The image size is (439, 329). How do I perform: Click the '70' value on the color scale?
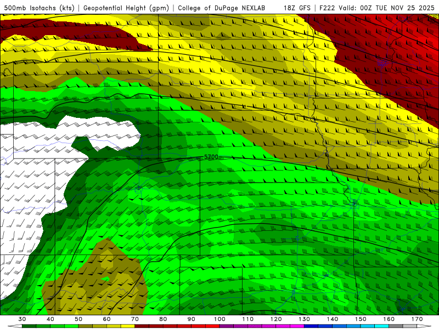(135, 319)
